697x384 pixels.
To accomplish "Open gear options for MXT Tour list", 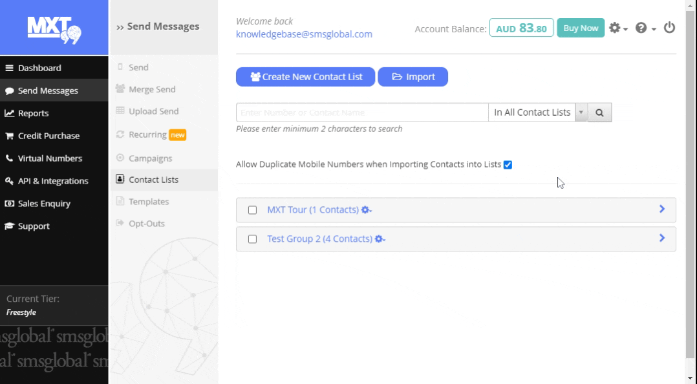I will coord(366,210).
